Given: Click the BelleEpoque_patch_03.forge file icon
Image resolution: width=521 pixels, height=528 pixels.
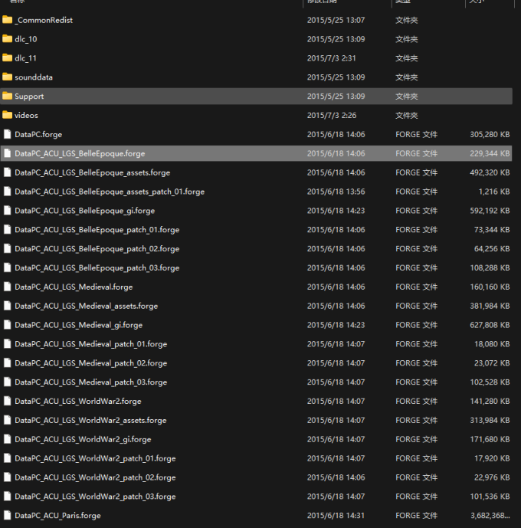Looking at the screenshot, I should [x=7, y=267].
